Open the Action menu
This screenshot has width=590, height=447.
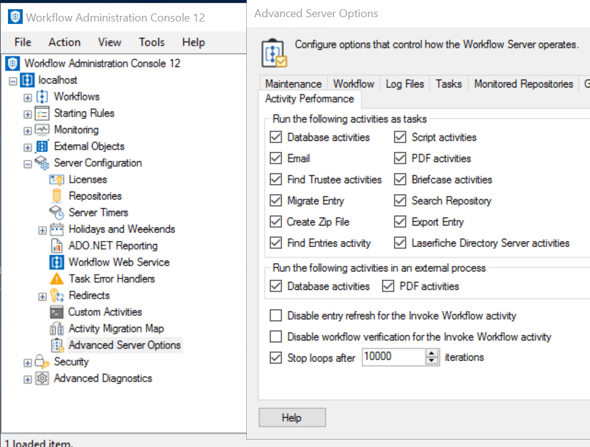(x=64, y=42)
